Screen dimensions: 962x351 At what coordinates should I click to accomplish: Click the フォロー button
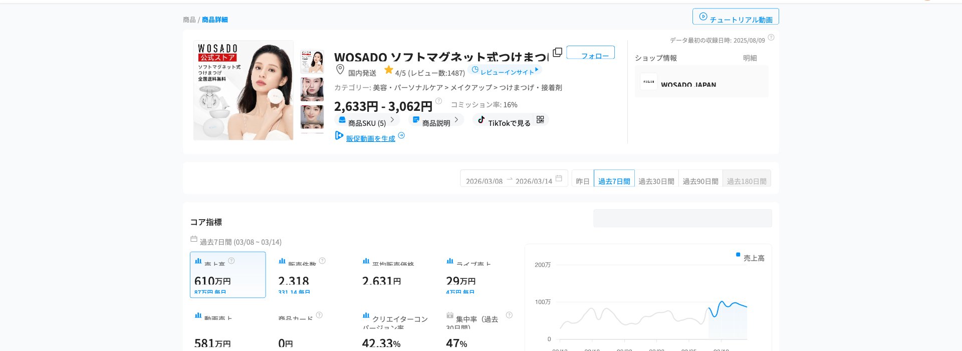coord(591,52)
